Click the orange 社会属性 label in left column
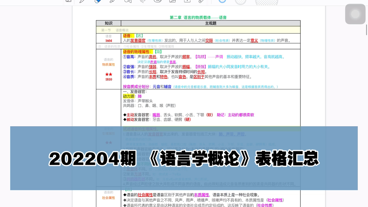Screen dimensions: 368x207 [x=109, y=198]
